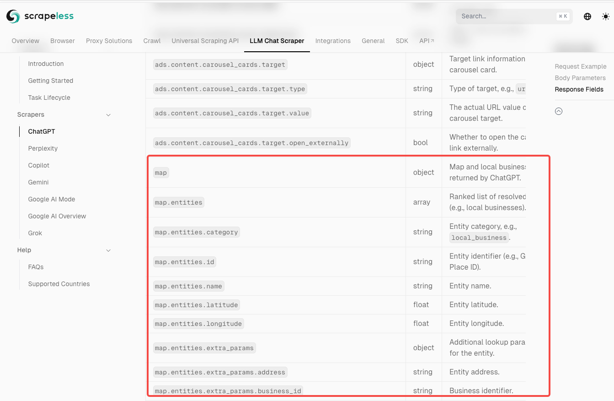Open the language globe icon
The height and width of the screenshot is (401, 614).
[587, 16]
